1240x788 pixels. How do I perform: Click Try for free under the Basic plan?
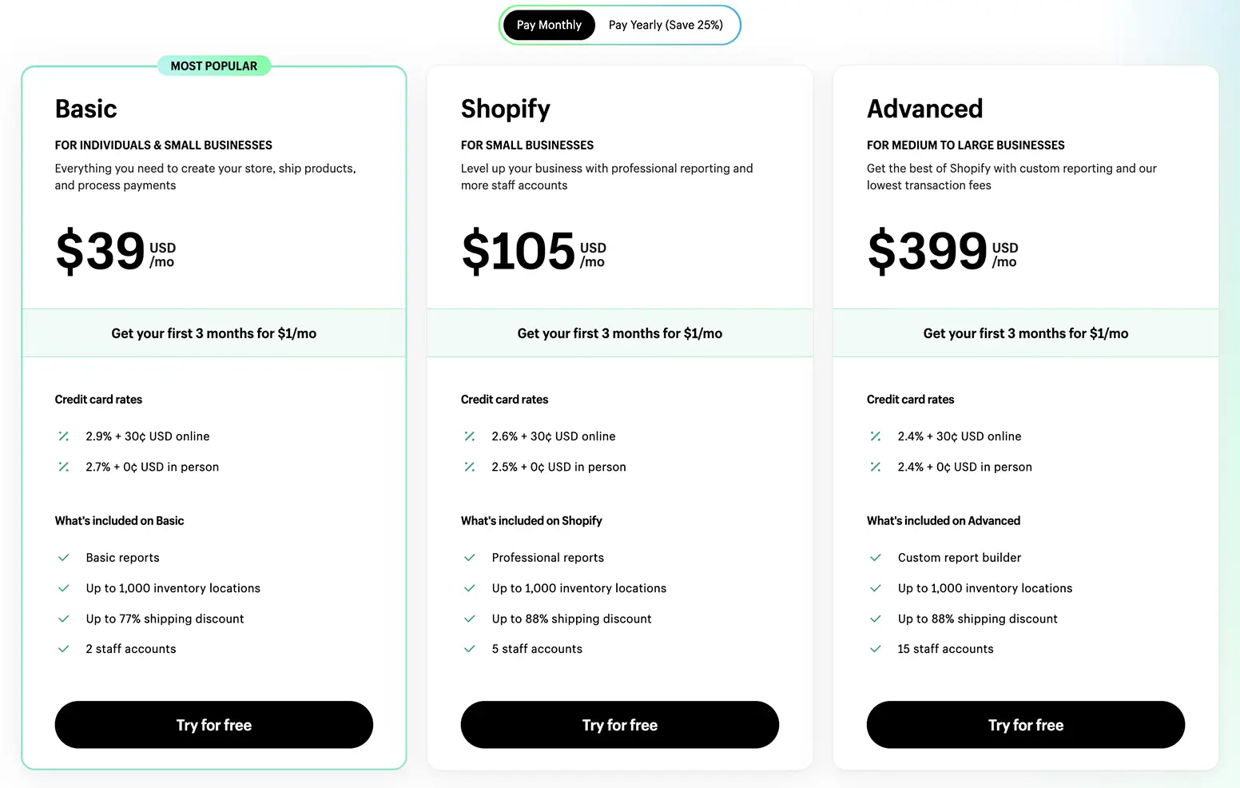(x=213, y=725)
